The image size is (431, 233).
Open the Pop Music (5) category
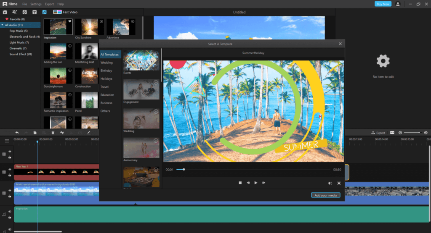pos(19,31)
